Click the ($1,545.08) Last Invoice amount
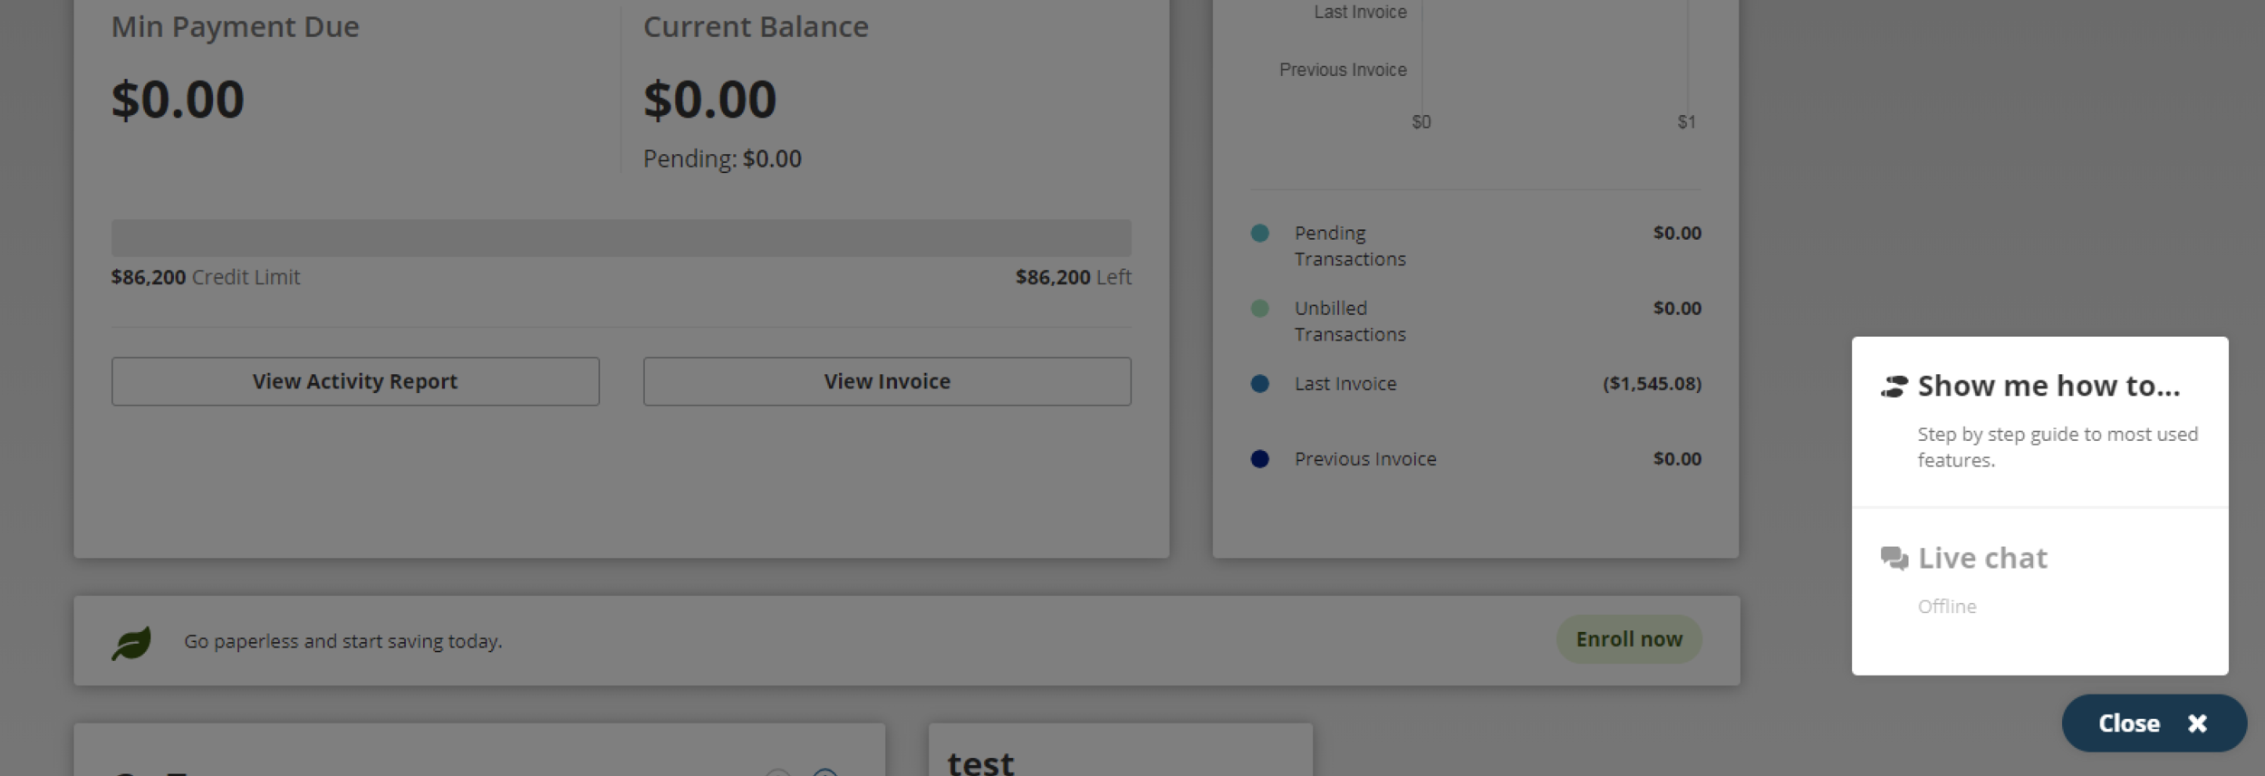This screenshot has width=2265, height=776. click(1653, 384)
